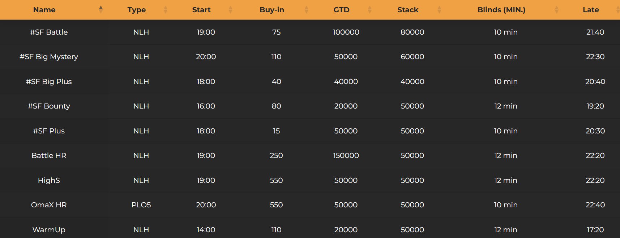
Task: Click sort arrows beside Start header
Action: pyautogui.click(x=231, y=10)
